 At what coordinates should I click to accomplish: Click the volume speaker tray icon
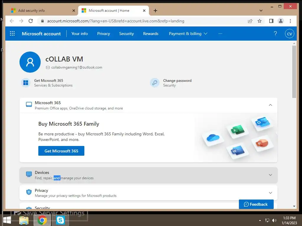point(274,220)
